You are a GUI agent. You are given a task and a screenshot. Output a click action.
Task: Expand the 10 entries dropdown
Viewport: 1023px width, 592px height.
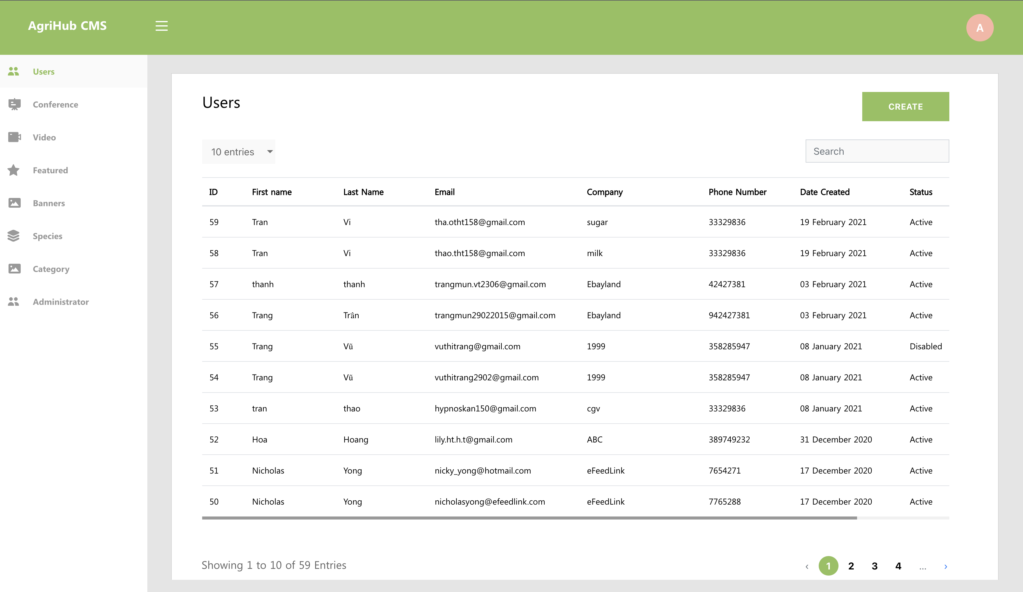(x=238, y=152)
